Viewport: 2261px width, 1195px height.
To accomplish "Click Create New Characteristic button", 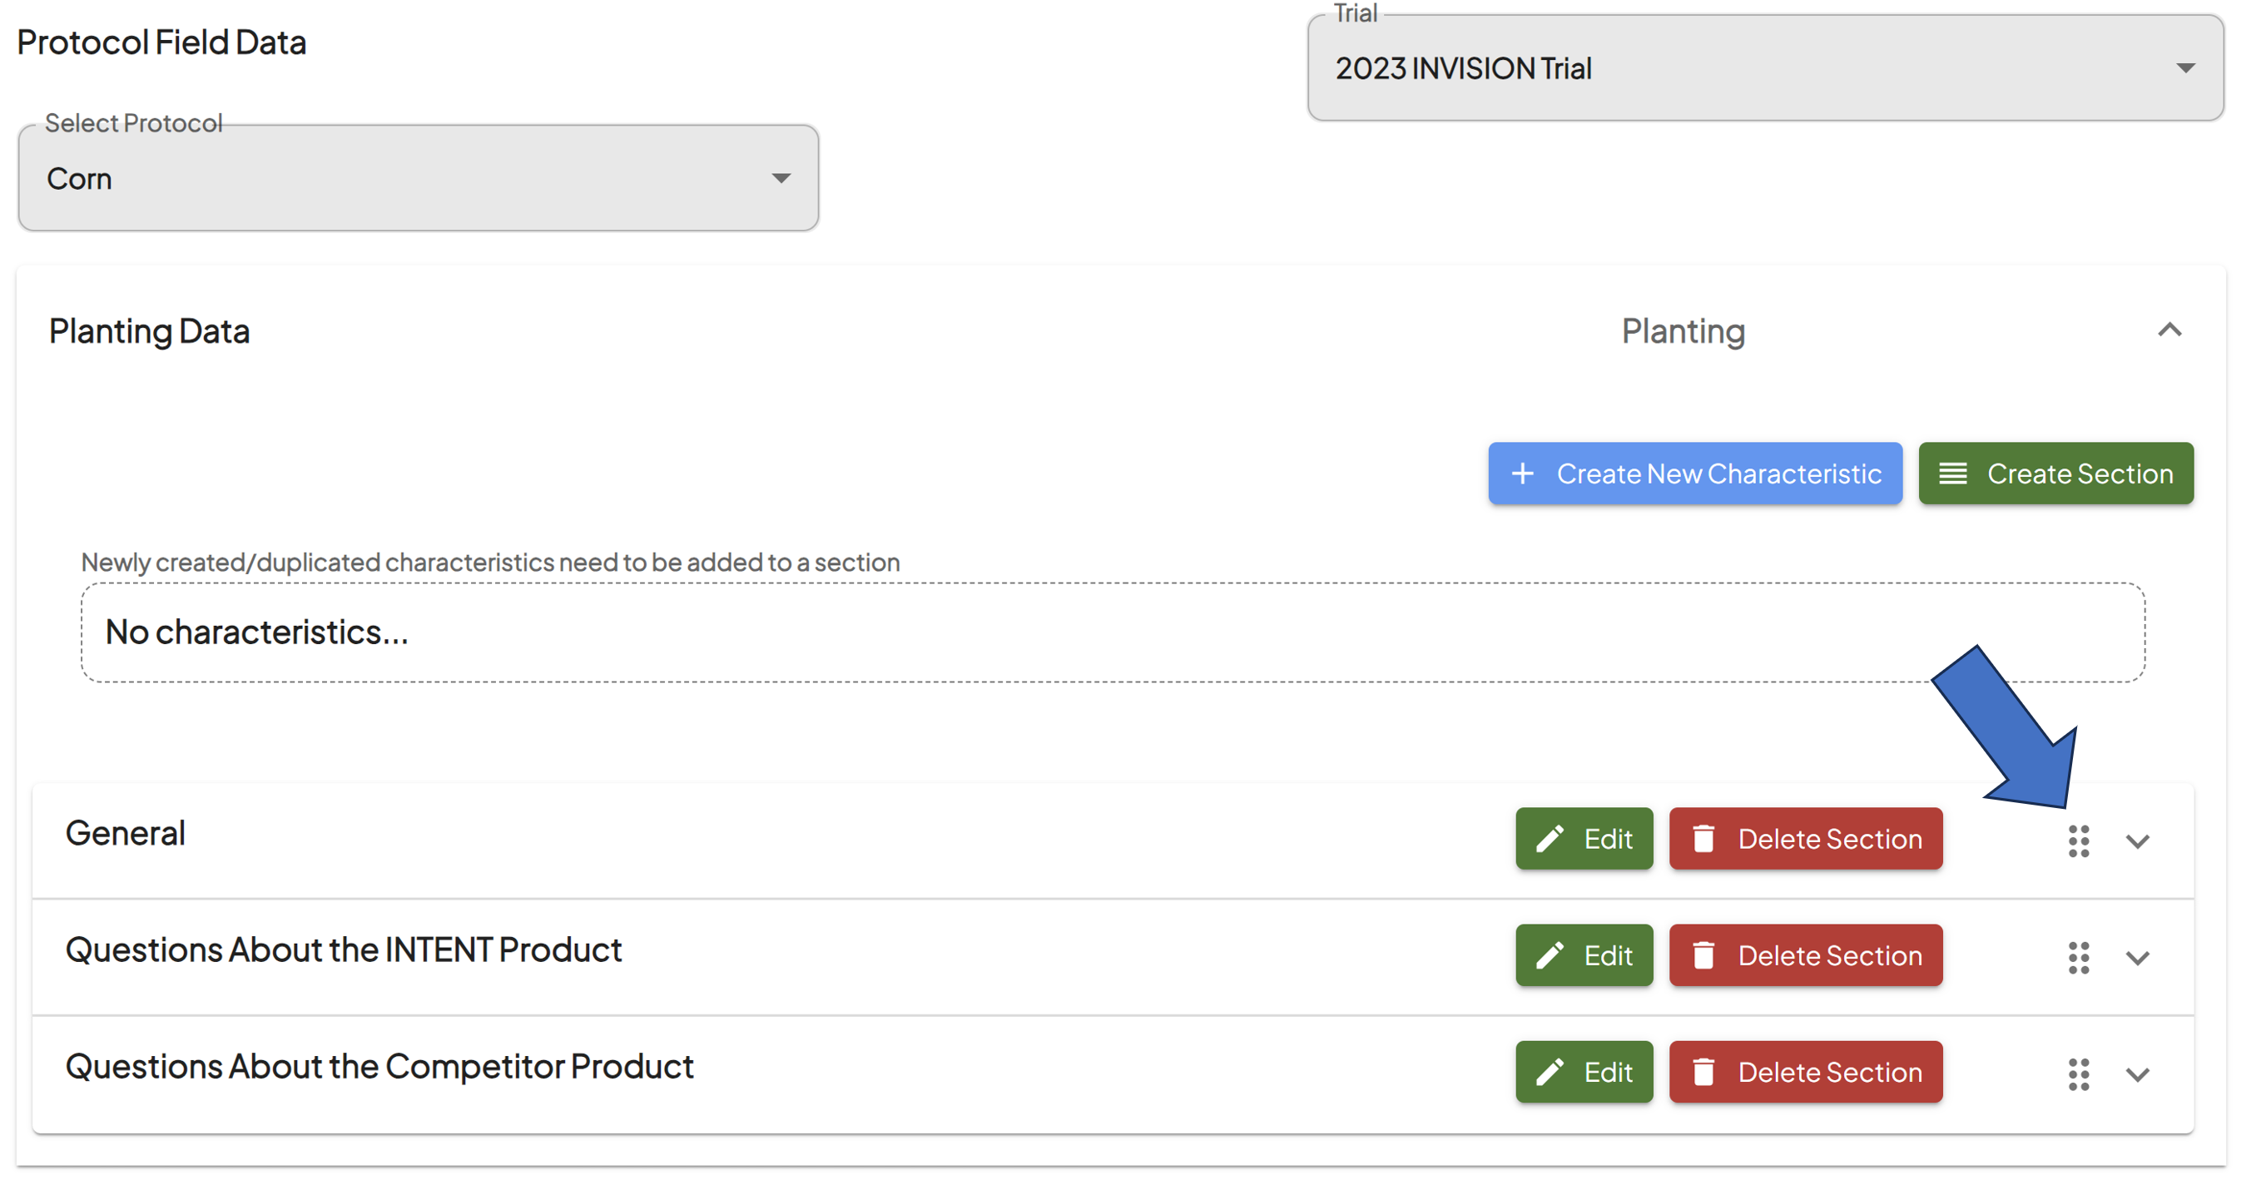I will 1695,474.
